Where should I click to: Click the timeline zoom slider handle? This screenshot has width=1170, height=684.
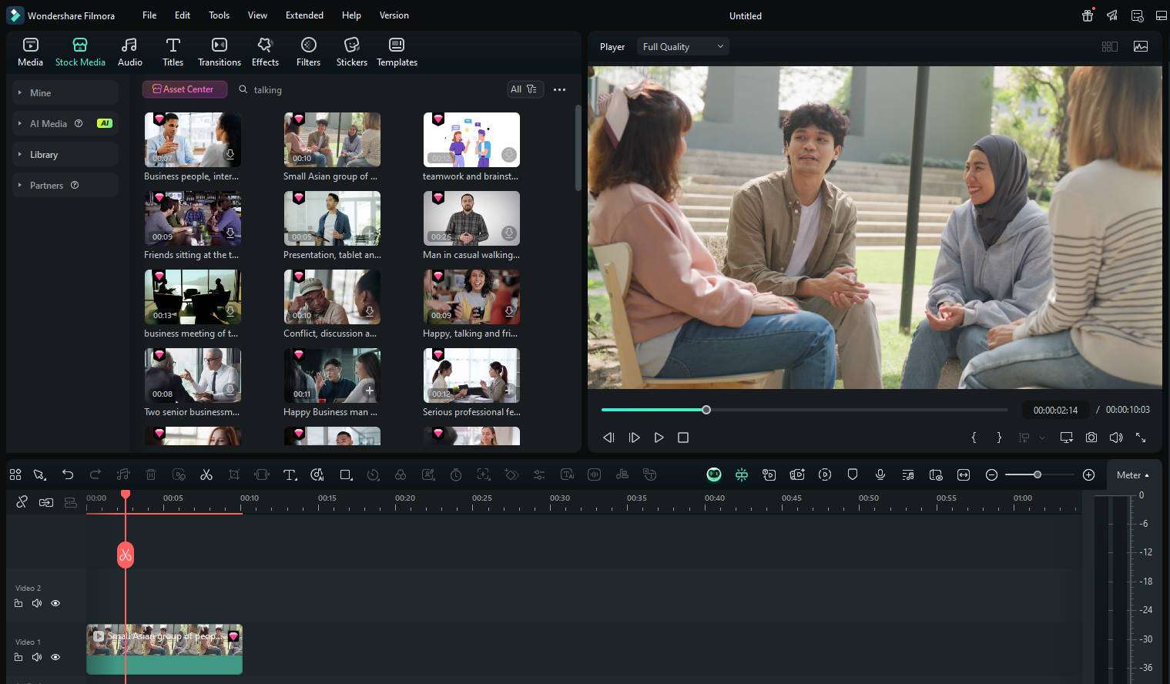point(1038,474)
